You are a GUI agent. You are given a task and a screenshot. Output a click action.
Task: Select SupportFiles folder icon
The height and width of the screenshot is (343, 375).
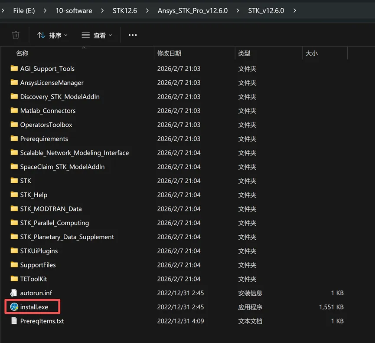click(14, 265)
